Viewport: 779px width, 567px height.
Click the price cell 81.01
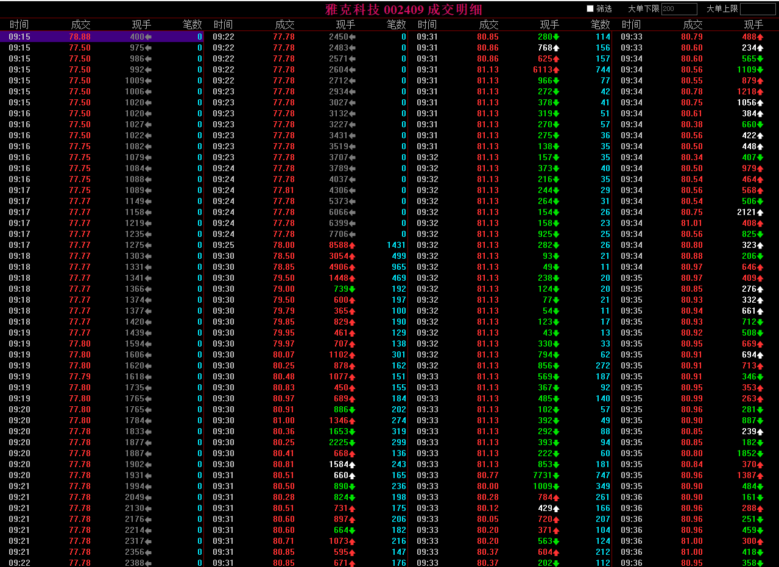coord(692,223)
